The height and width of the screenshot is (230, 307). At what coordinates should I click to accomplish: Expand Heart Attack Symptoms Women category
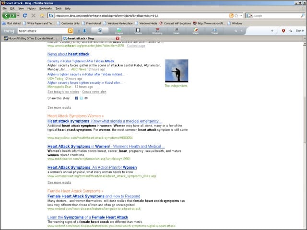tap(75, 116)
